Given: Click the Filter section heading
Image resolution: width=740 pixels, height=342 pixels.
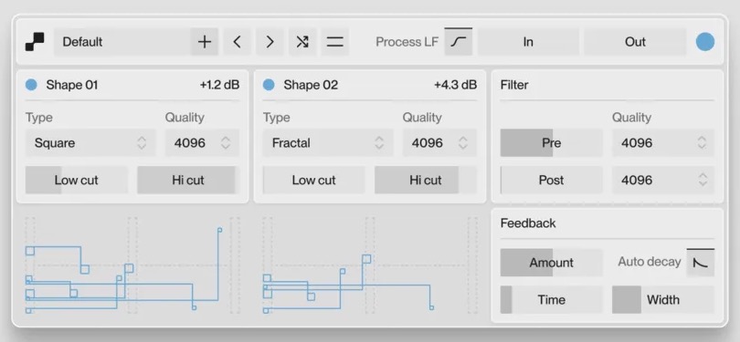Looking at the screenshot, I should click(x=514, y=85).
